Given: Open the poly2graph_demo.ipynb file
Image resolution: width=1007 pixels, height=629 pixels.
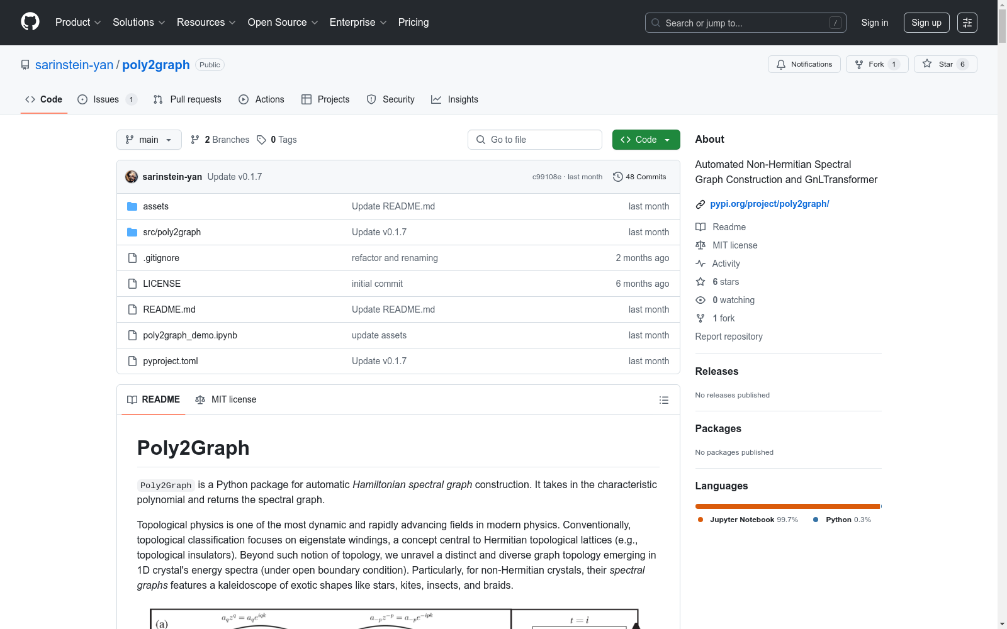Looking at the screenshot, I should click(190, 335).
